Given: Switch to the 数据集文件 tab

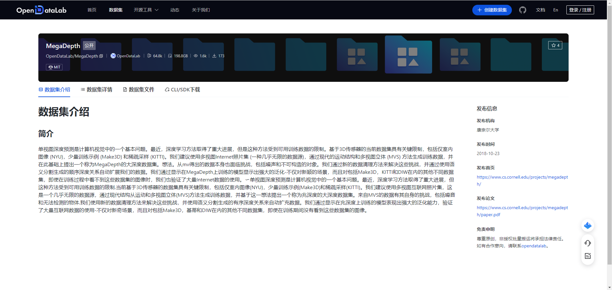Looking at the screenshot, I should tap(138, 90).
